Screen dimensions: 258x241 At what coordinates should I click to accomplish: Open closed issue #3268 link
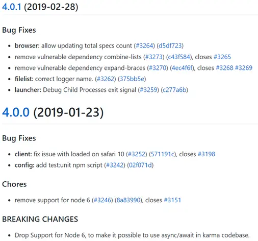pos(224,68)
